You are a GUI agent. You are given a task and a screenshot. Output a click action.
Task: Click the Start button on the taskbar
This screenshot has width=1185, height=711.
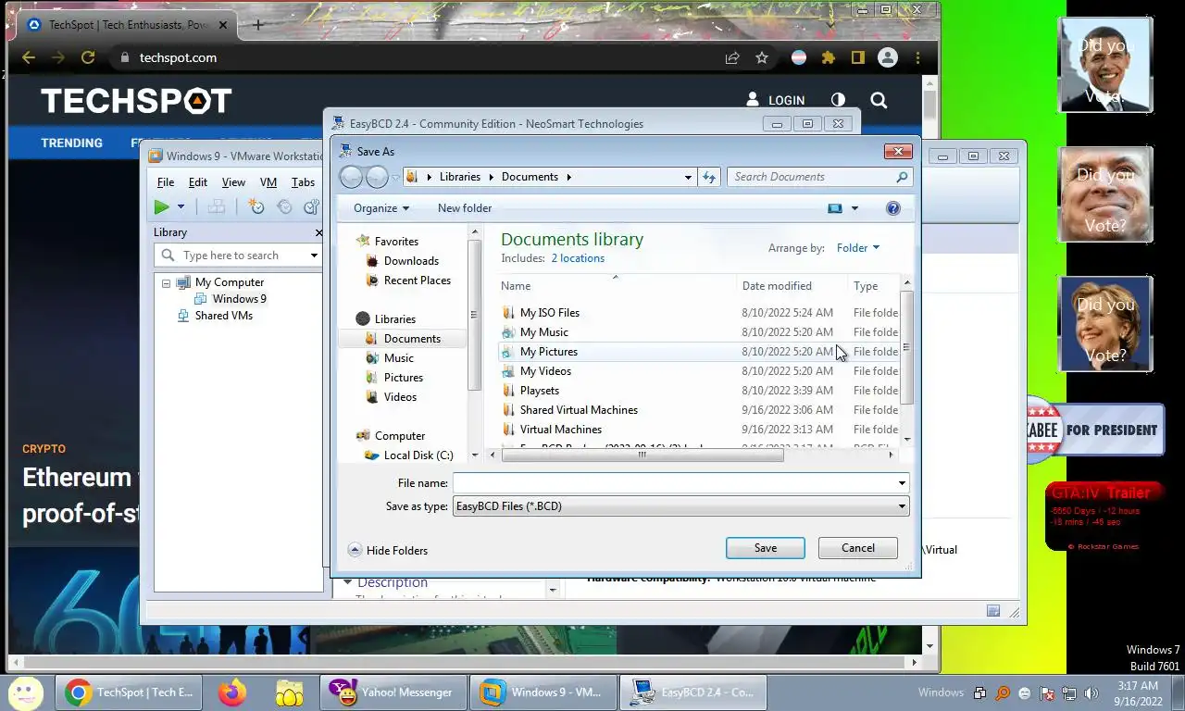tap(25, 692)
